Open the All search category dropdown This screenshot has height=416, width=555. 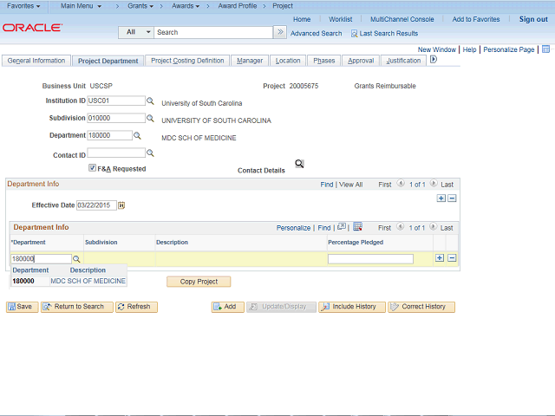[x=136, y=32]
